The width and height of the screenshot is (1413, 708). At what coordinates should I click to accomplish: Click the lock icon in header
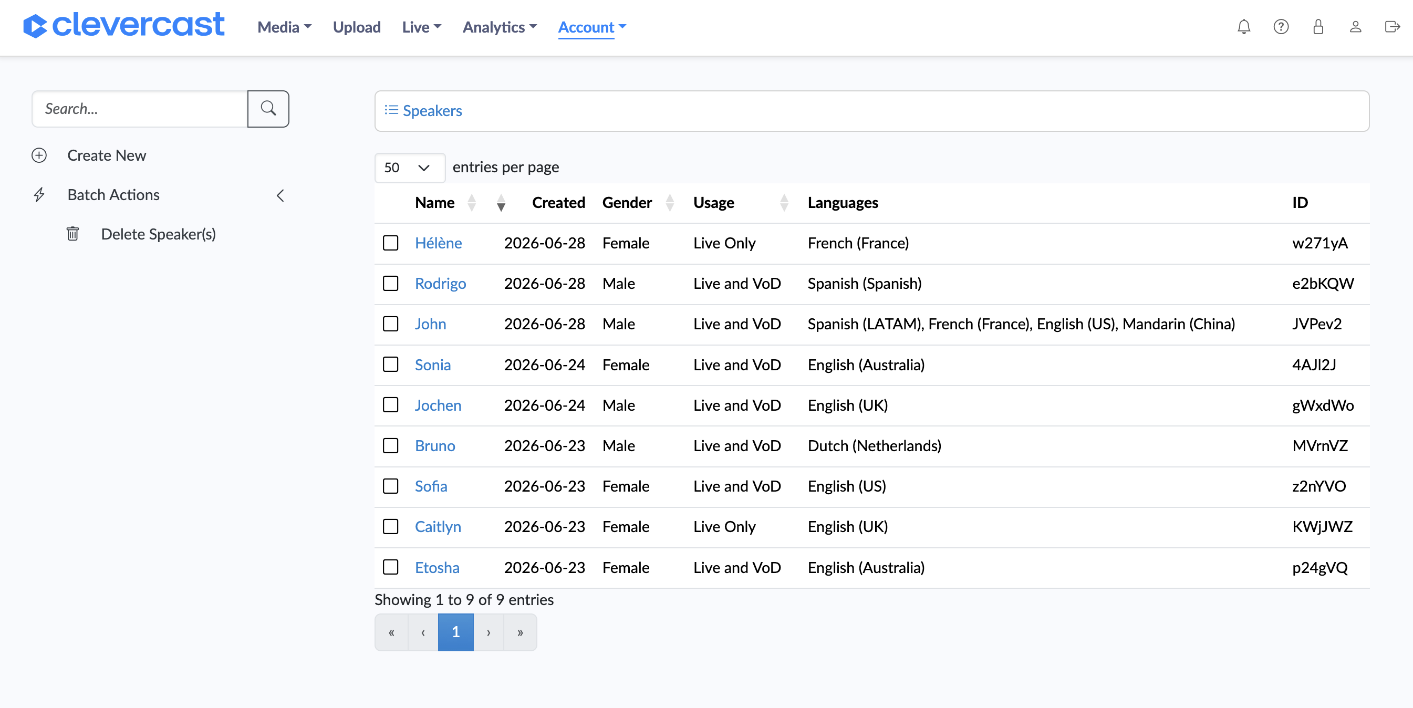click(1318, 27)
